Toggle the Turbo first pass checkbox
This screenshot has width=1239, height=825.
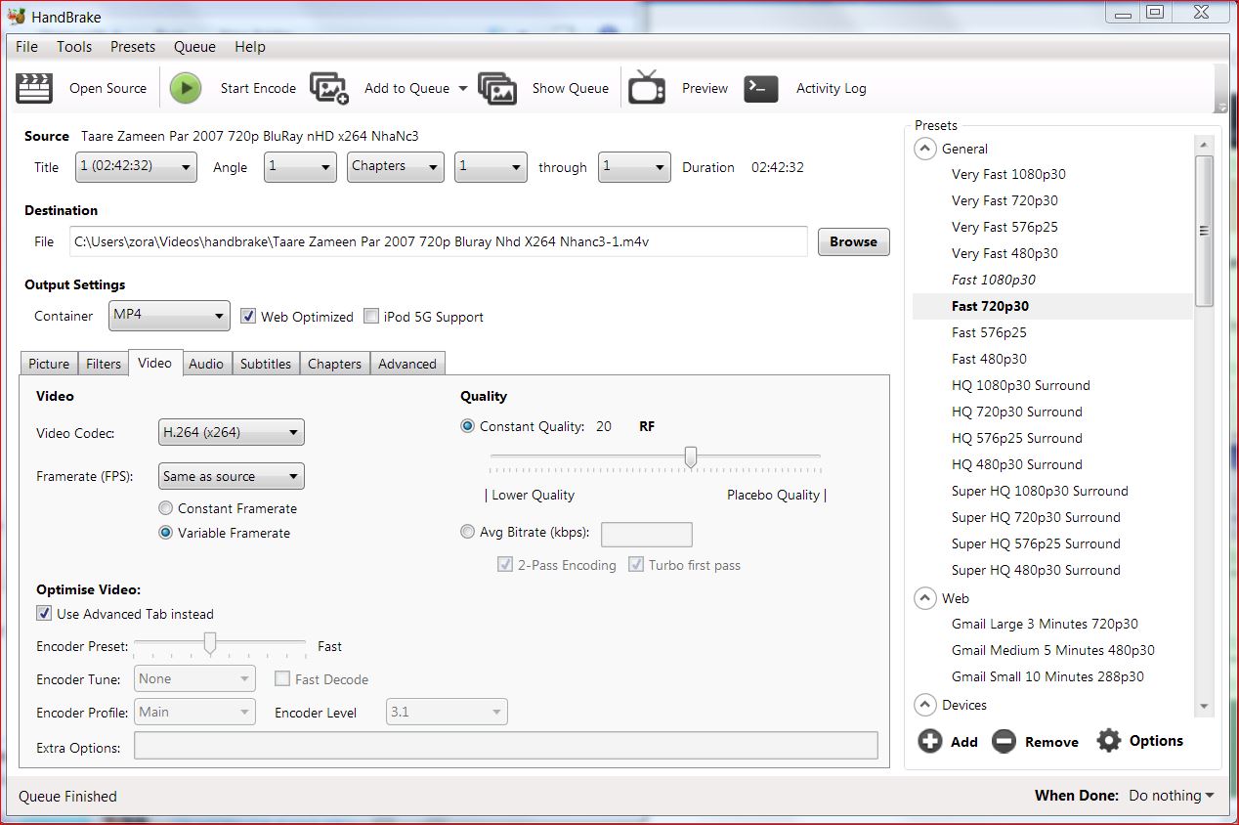coord(636,564)
